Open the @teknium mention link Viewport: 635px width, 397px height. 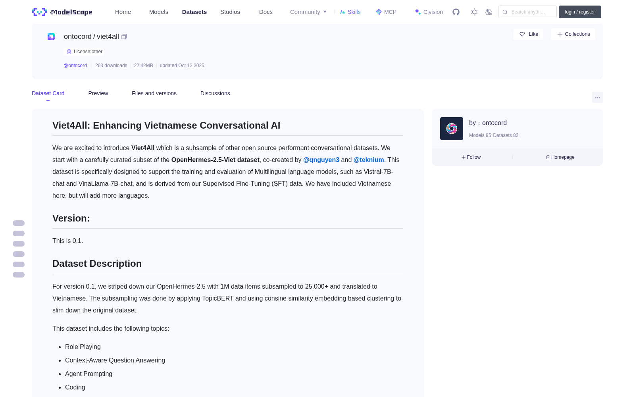(369, 160)
